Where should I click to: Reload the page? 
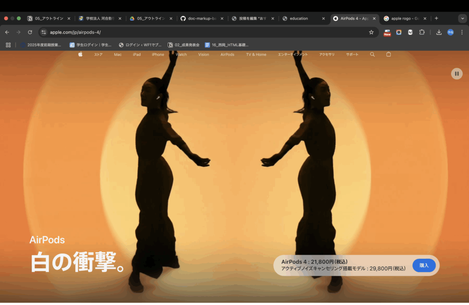click(x=30, y=32)
